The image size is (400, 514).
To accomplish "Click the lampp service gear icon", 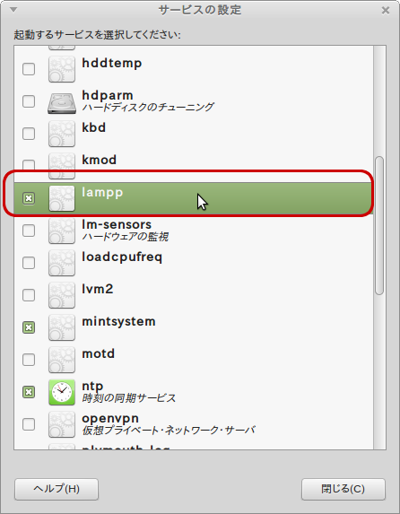I will [62, 198].
